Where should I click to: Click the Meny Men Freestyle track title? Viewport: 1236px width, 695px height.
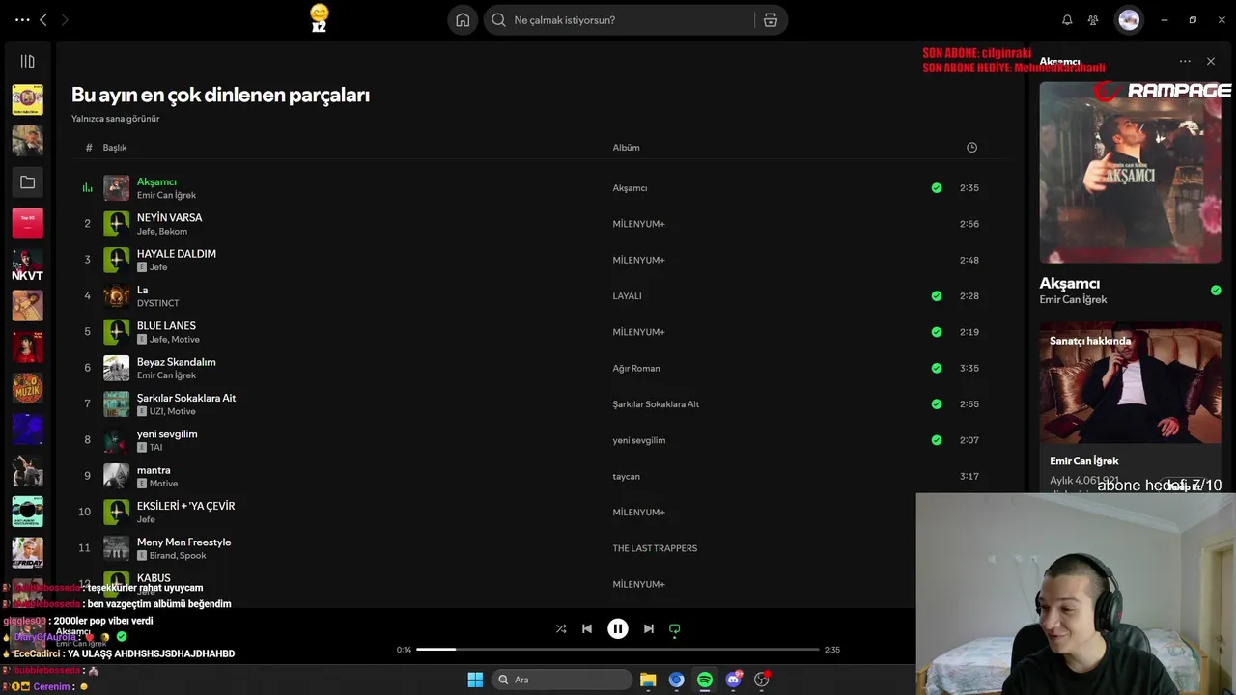(183, 542)
